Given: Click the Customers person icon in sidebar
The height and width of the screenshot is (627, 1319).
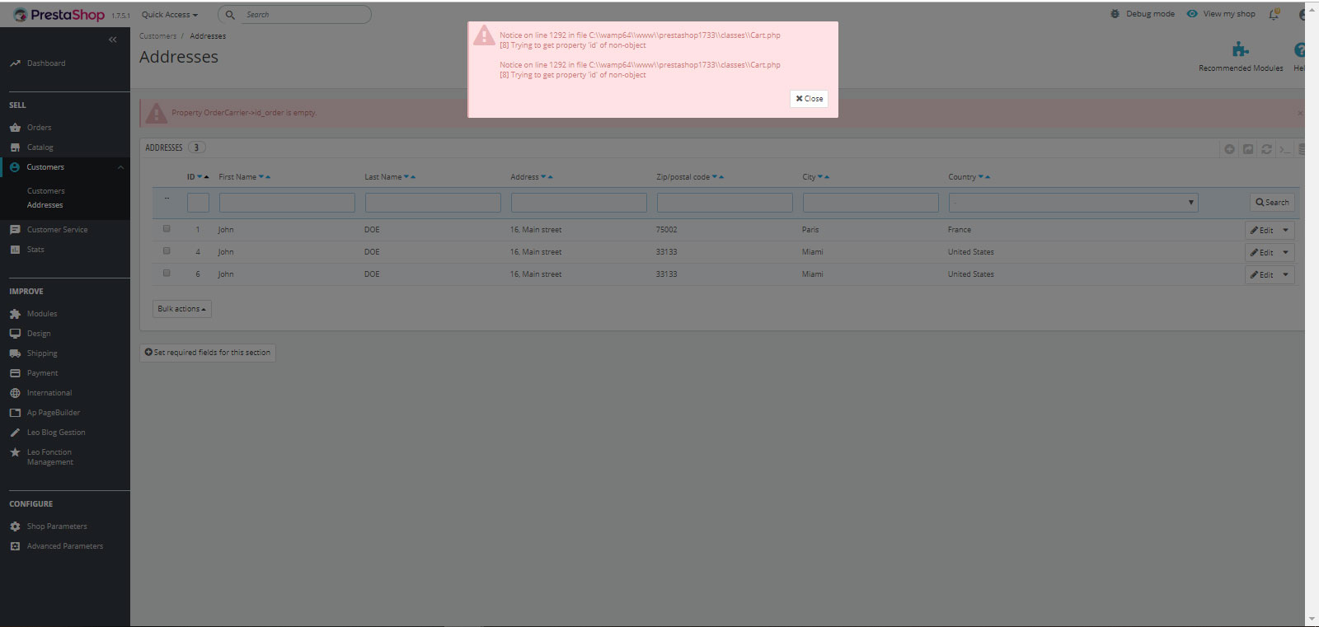Looking at the screenshot, I should 15,167.
